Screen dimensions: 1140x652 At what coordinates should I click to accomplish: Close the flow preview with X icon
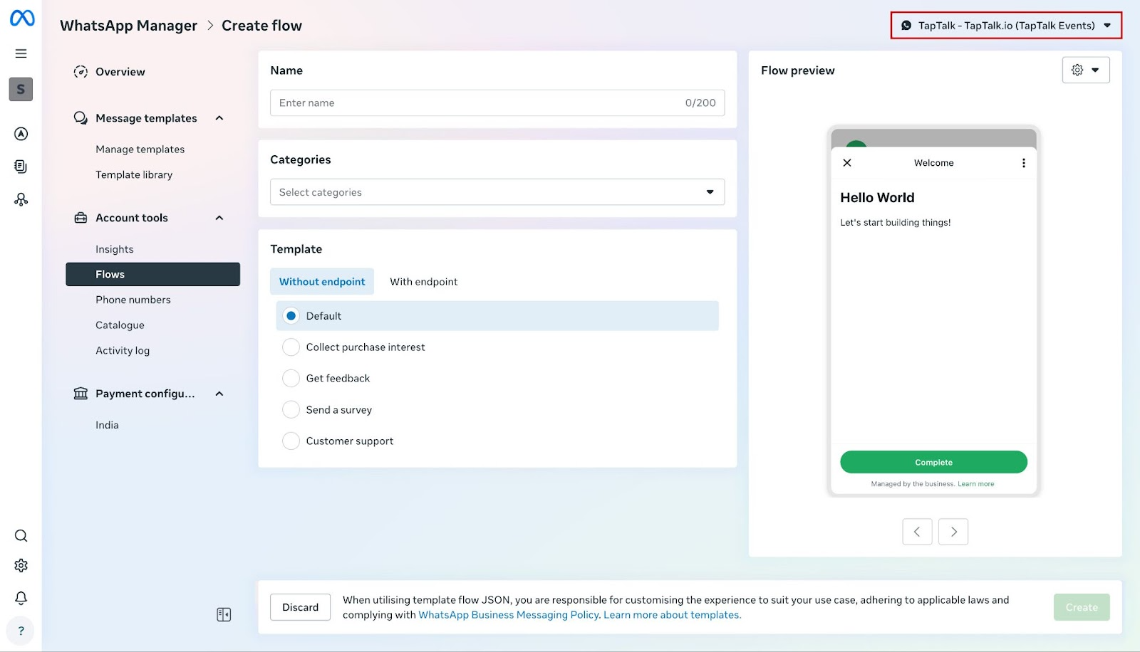point(847,163)
